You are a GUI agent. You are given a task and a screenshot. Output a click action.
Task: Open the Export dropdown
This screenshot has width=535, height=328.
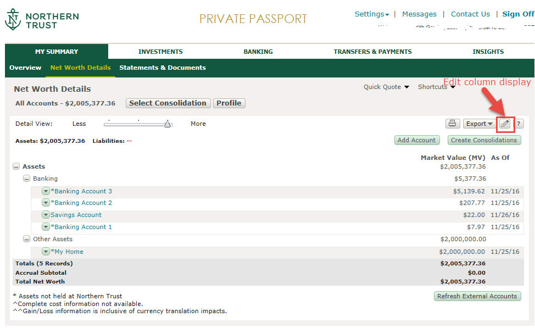[x=479, y=124]
